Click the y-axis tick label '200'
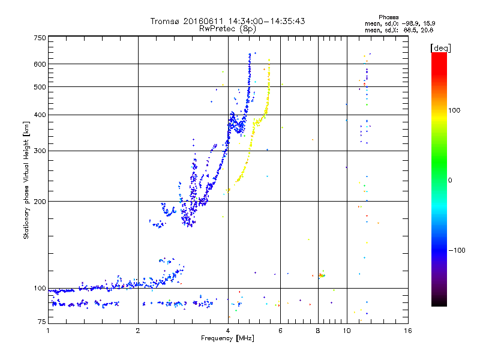The width and height of the screenshot is (480, 360). click(40, 202)
